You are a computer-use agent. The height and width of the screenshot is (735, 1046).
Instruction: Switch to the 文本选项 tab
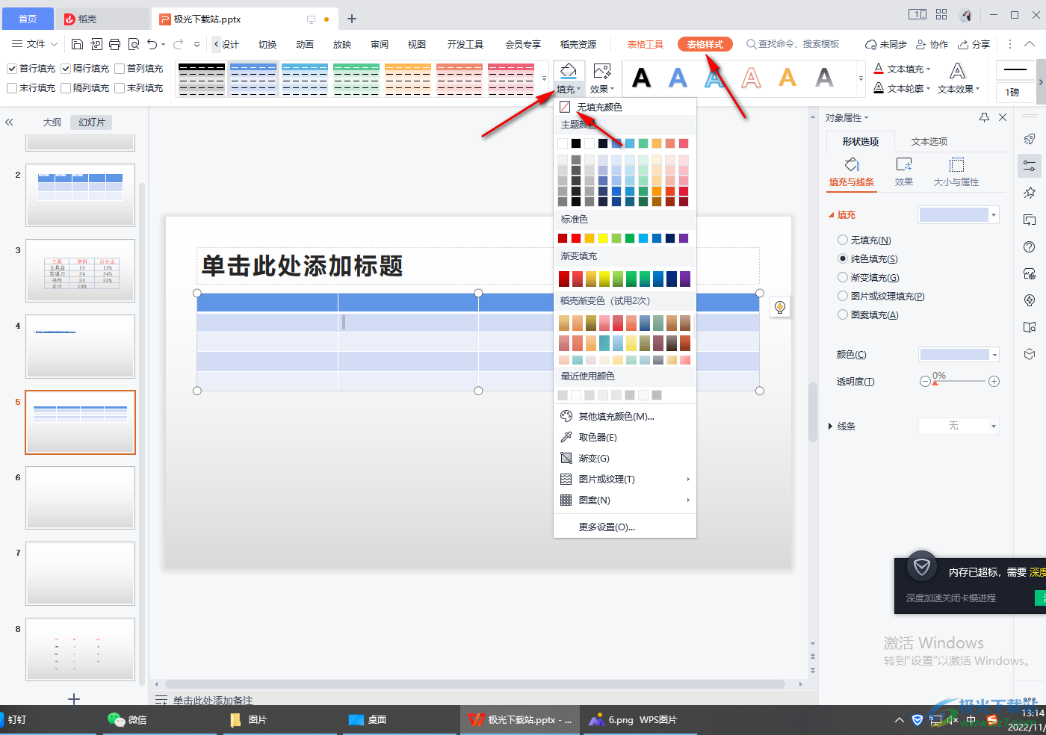click(929, 141)
